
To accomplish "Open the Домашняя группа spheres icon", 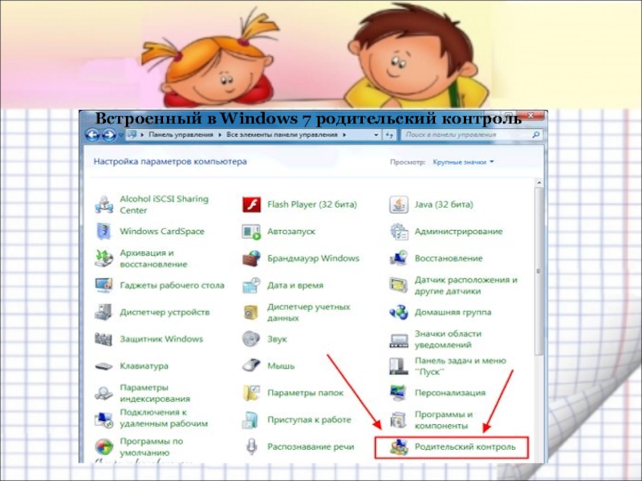I will (x=398, y=312).
